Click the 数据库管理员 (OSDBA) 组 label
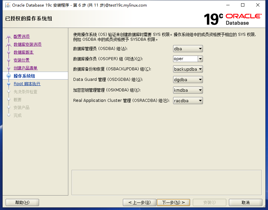This screenshot has width=268, height=210. click(100, 49)
